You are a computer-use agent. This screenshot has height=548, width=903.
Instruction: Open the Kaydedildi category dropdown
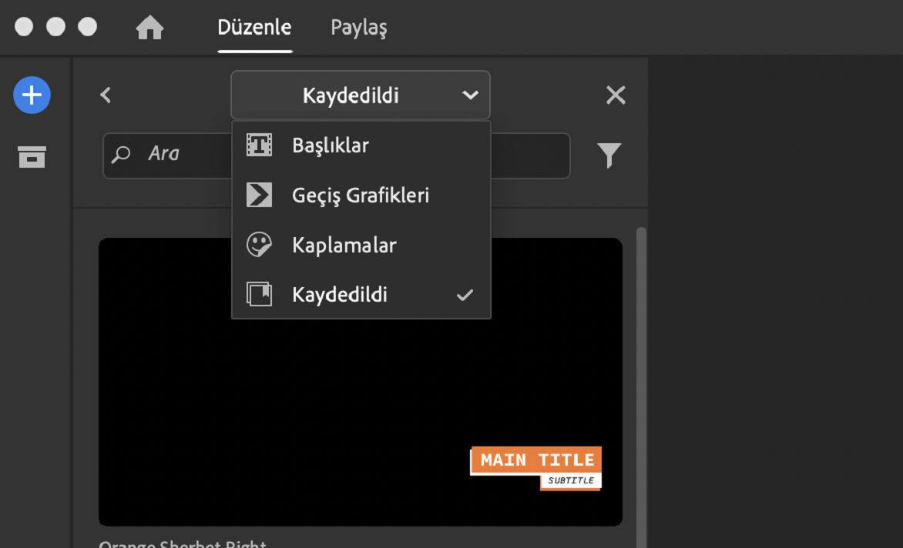(x=361, y=95)
